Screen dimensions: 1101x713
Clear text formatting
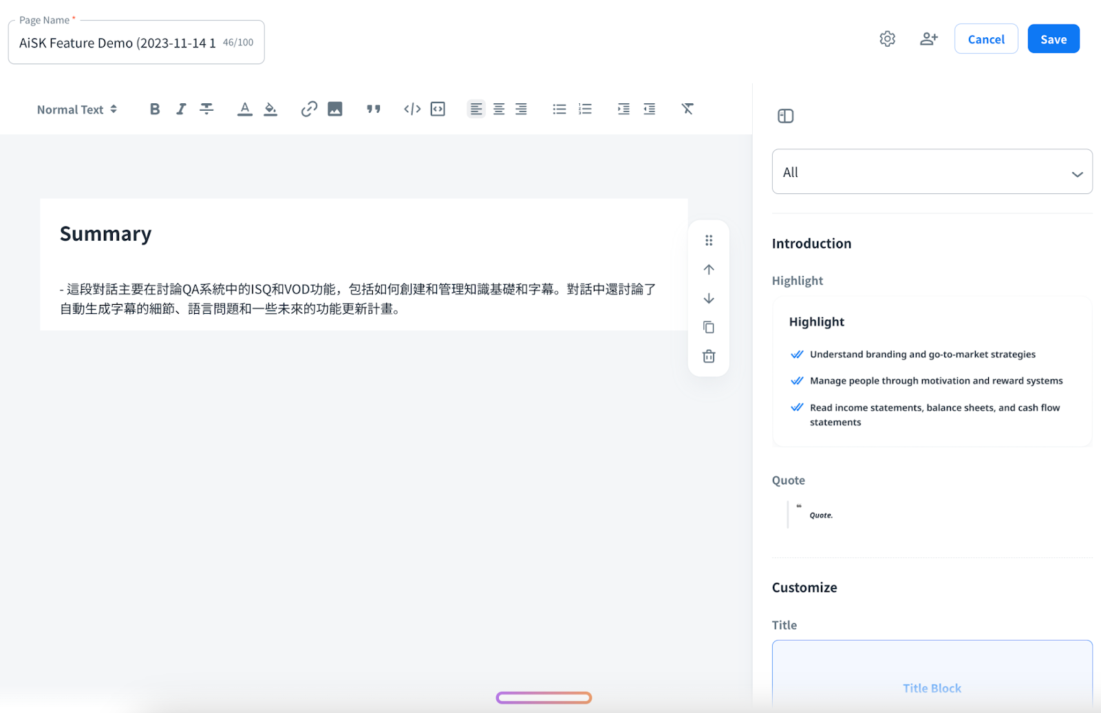coord(687,109)
